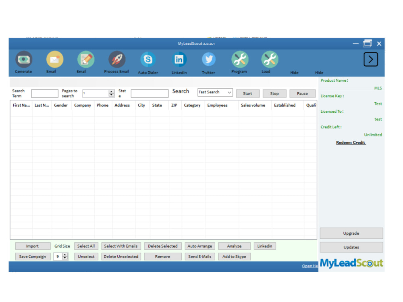The height and width of the screenshot is (302, 403).
Task: Click Delete Selected button
Action: (x=163, y=246)
